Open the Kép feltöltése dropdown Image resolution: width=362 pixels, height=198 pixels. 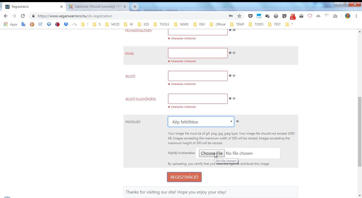pyautogui.click(x=201, y=122)
